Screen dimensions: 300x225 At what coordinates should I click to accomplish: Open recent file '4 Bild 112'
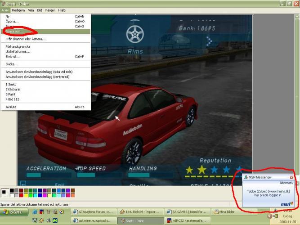12,99
